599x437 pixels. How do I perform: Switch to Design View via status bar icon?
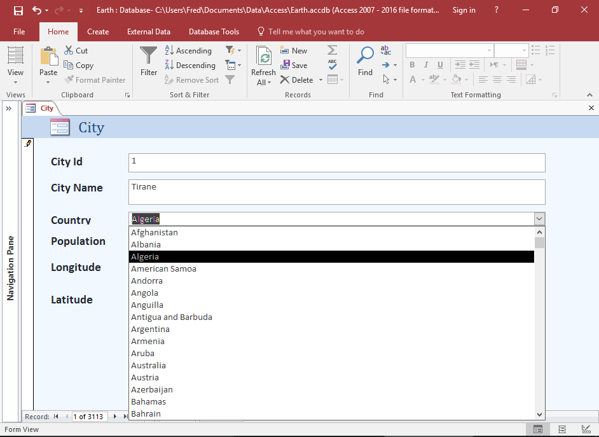(585, 429)
